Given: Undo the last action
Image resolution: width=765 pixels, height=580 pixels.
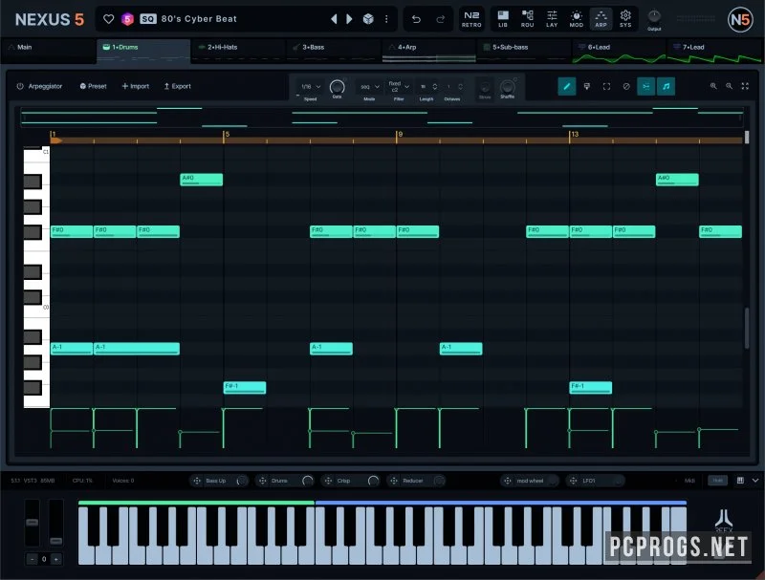Looking at the screenshot, I should tap(416, 19).
